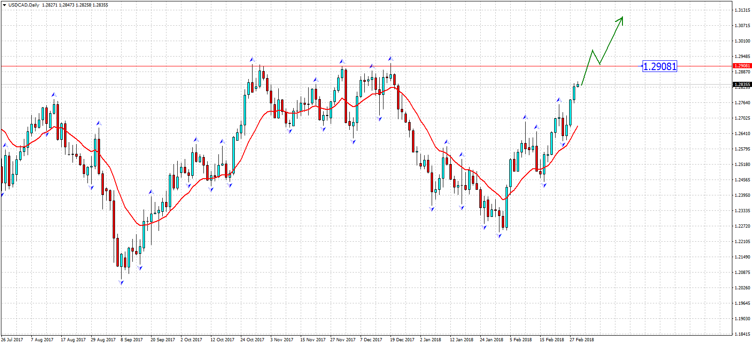Click the 1.31335 price scale label
Viewport: 752px width, 345px height.
[742, 10]
